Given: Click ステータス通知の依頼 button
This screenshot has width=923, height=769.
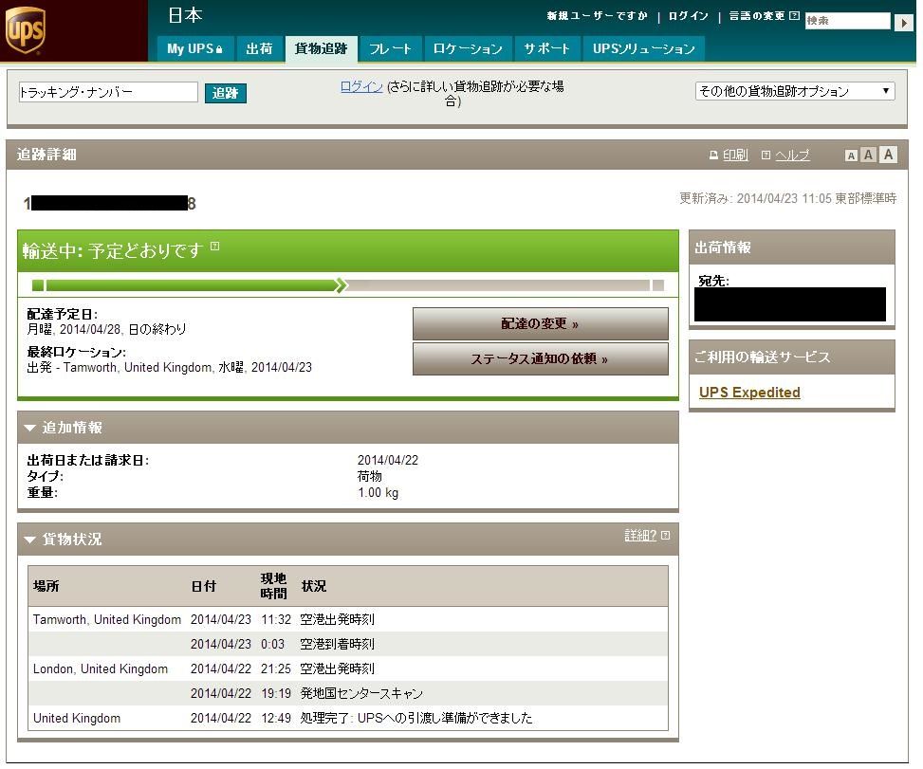Looking at the screenshot, I should pos(541,359).
